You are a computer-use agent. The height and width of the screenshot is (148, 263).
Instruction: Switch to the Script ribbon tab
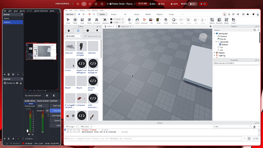[x=137, y=14]
